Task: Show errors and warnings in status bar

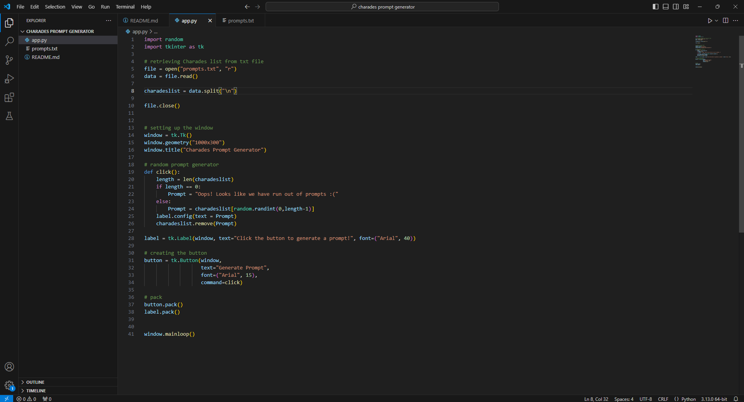Action: click(26, 399)
